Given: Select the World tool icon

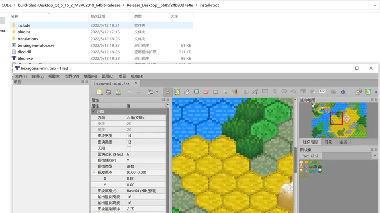Looking at the screenshot, I should click(x=333, y=92).
